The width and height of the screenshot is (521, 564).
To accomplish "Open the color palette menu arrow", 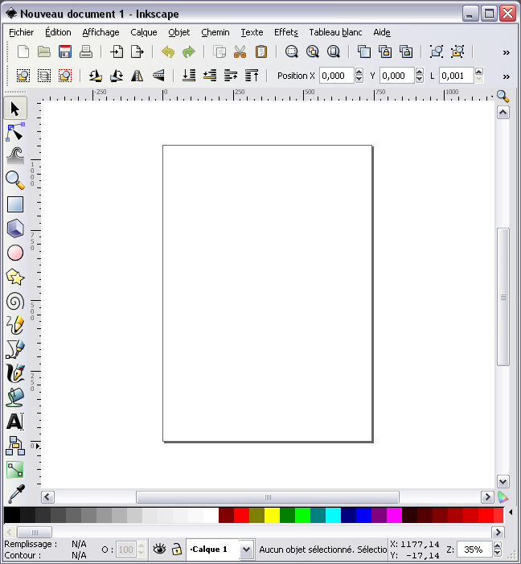I will (x=511, y=512).
